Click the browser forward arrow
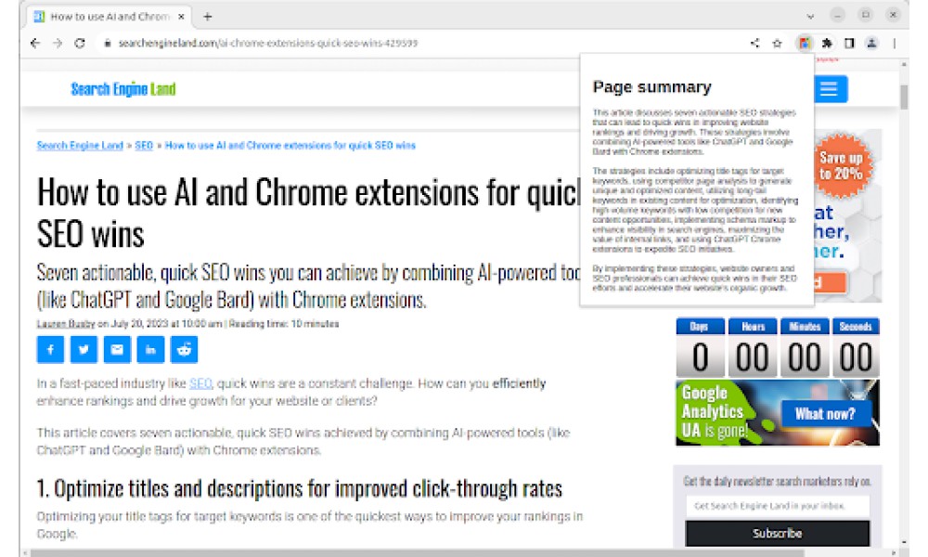The height and width of the screenshot is (557, 928). coord(58,44)
